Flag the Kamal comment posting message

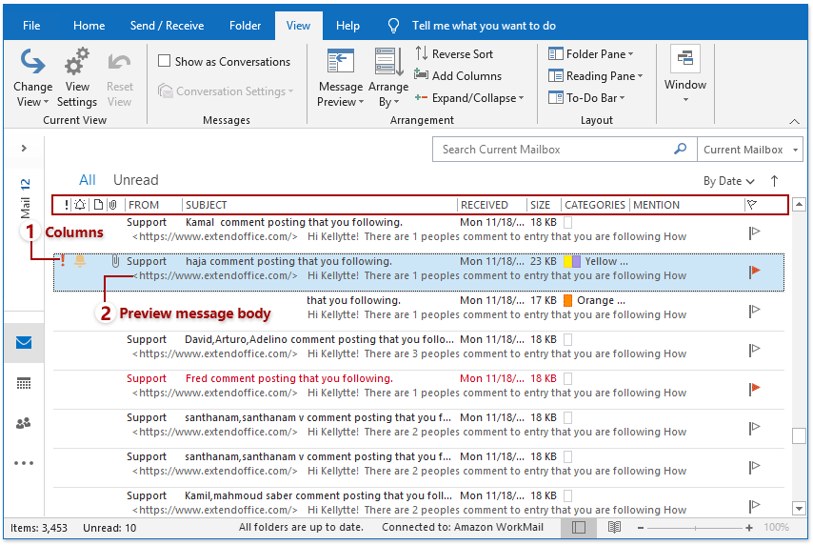pos(755,232)
